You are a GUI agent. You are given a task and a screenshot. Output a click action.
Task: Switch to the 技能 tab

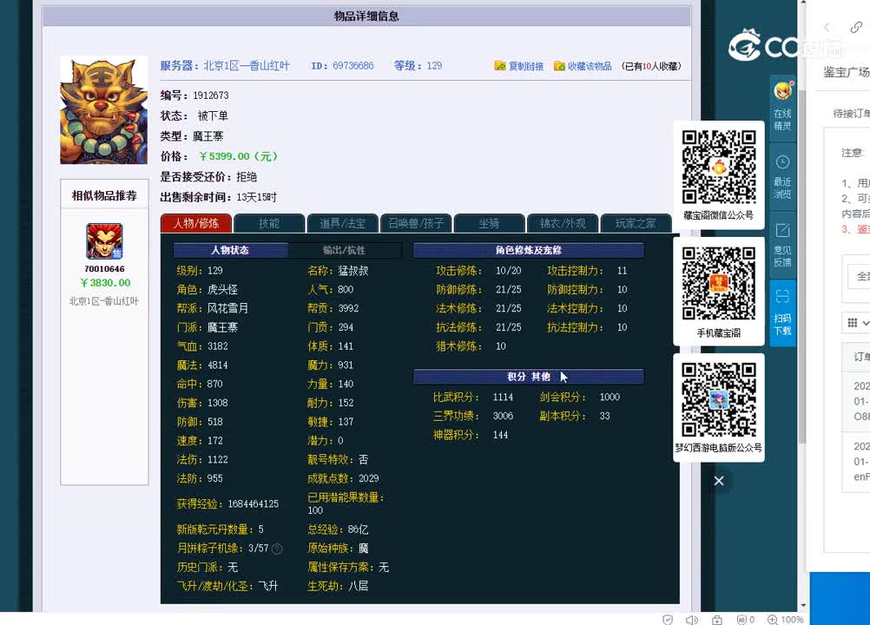pos(269,223)
